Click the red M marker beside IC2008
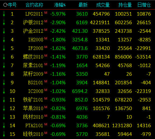Screen dimensions: 155x139 [46, 90]
